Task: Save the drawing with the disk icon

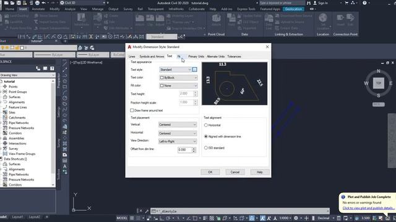Action: [x=19, y=2]
